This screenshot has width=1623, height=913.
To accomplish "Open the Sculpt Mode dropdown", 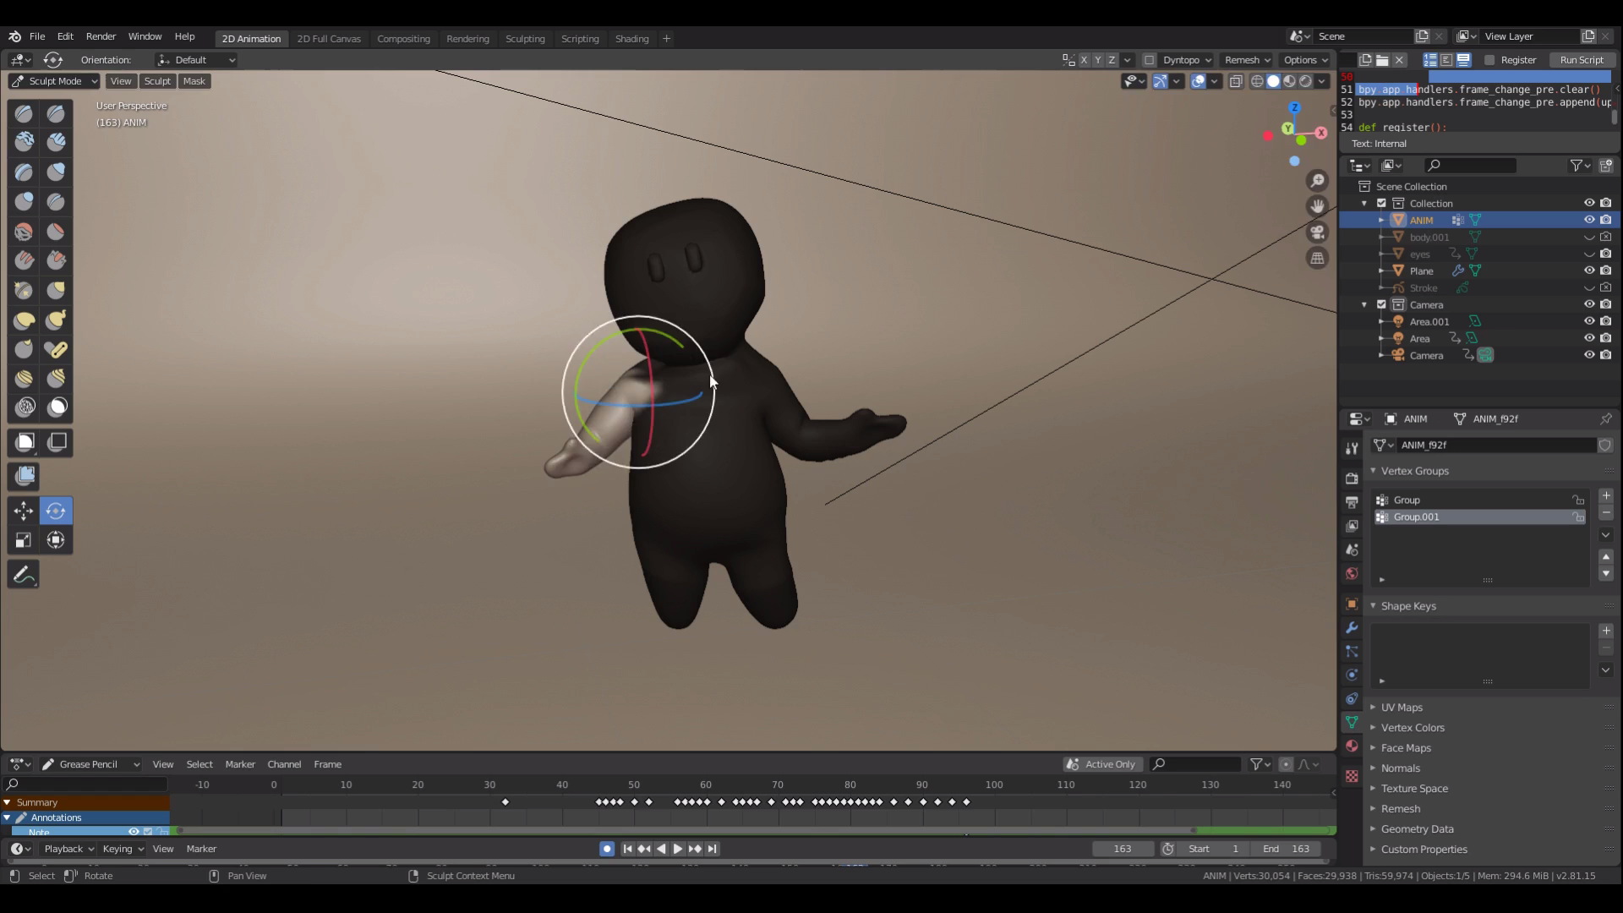I will 54,81.
